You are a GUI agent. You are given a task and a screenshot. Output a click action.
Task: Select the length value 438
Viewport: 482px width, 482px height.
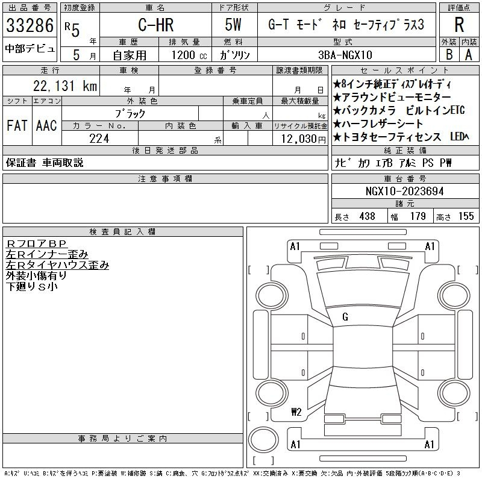(x=368, y=216)
